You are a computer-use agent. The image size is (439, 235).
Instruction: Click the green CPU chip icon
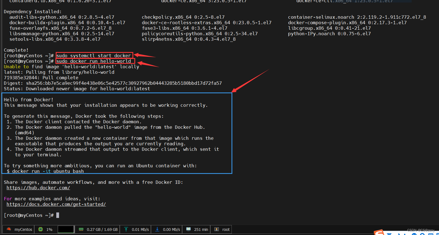point(41,229)
